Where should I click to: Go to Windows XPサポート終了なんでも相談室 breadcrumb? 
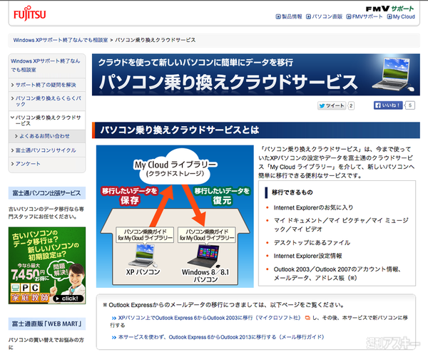point(61,40)
